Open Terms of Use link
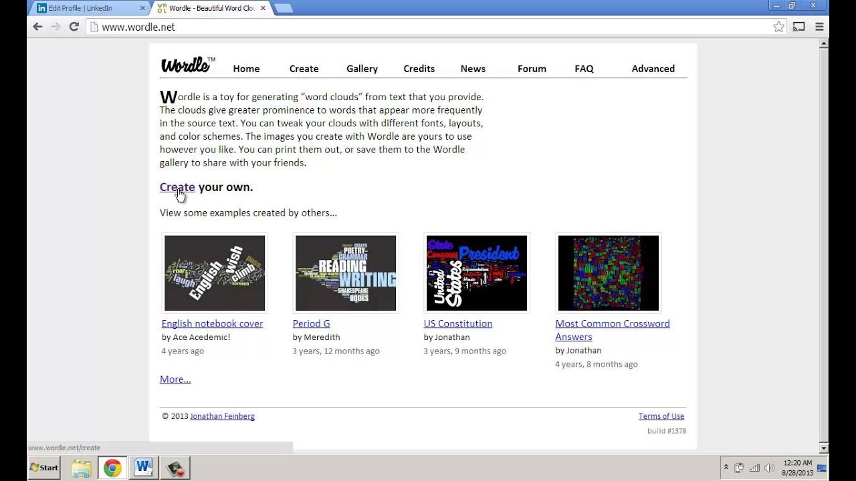 point(661,416)
